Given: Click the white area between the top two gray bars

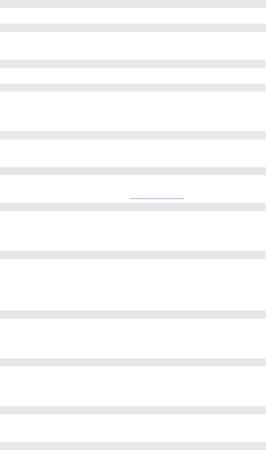Looking at the screenshot, I should pyautogui.click(x=133, y=16).
